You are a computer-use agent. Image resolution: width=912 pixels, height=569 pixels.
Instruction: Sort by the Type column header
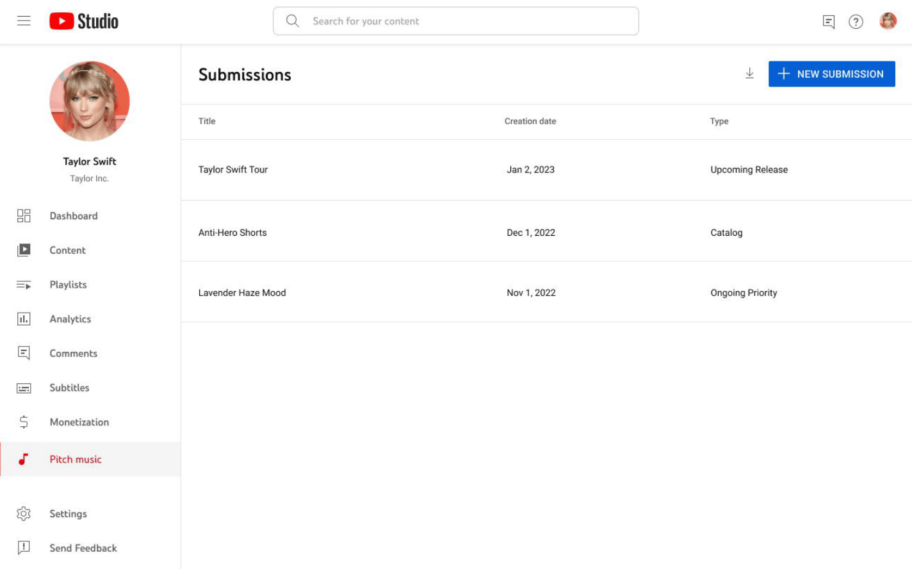[719, 121]
